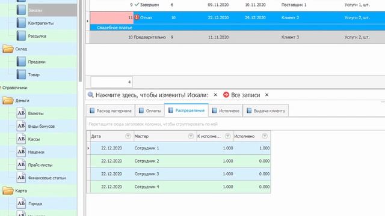Click the AB icon next to Города
This screenshot has height=216, width=385.
(21, 203)
